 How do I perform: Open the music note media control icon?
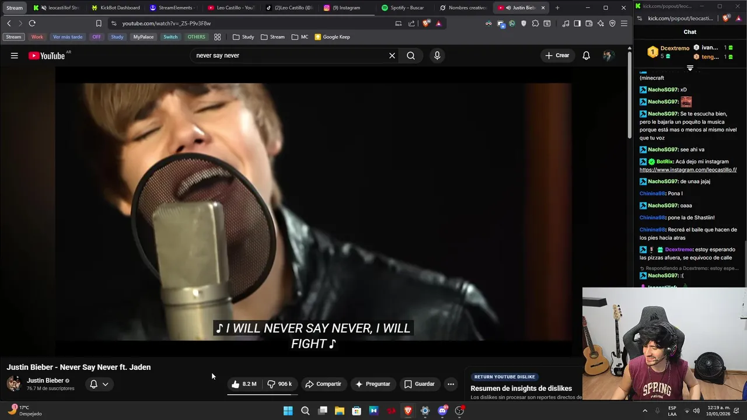(x=566, y=23)
